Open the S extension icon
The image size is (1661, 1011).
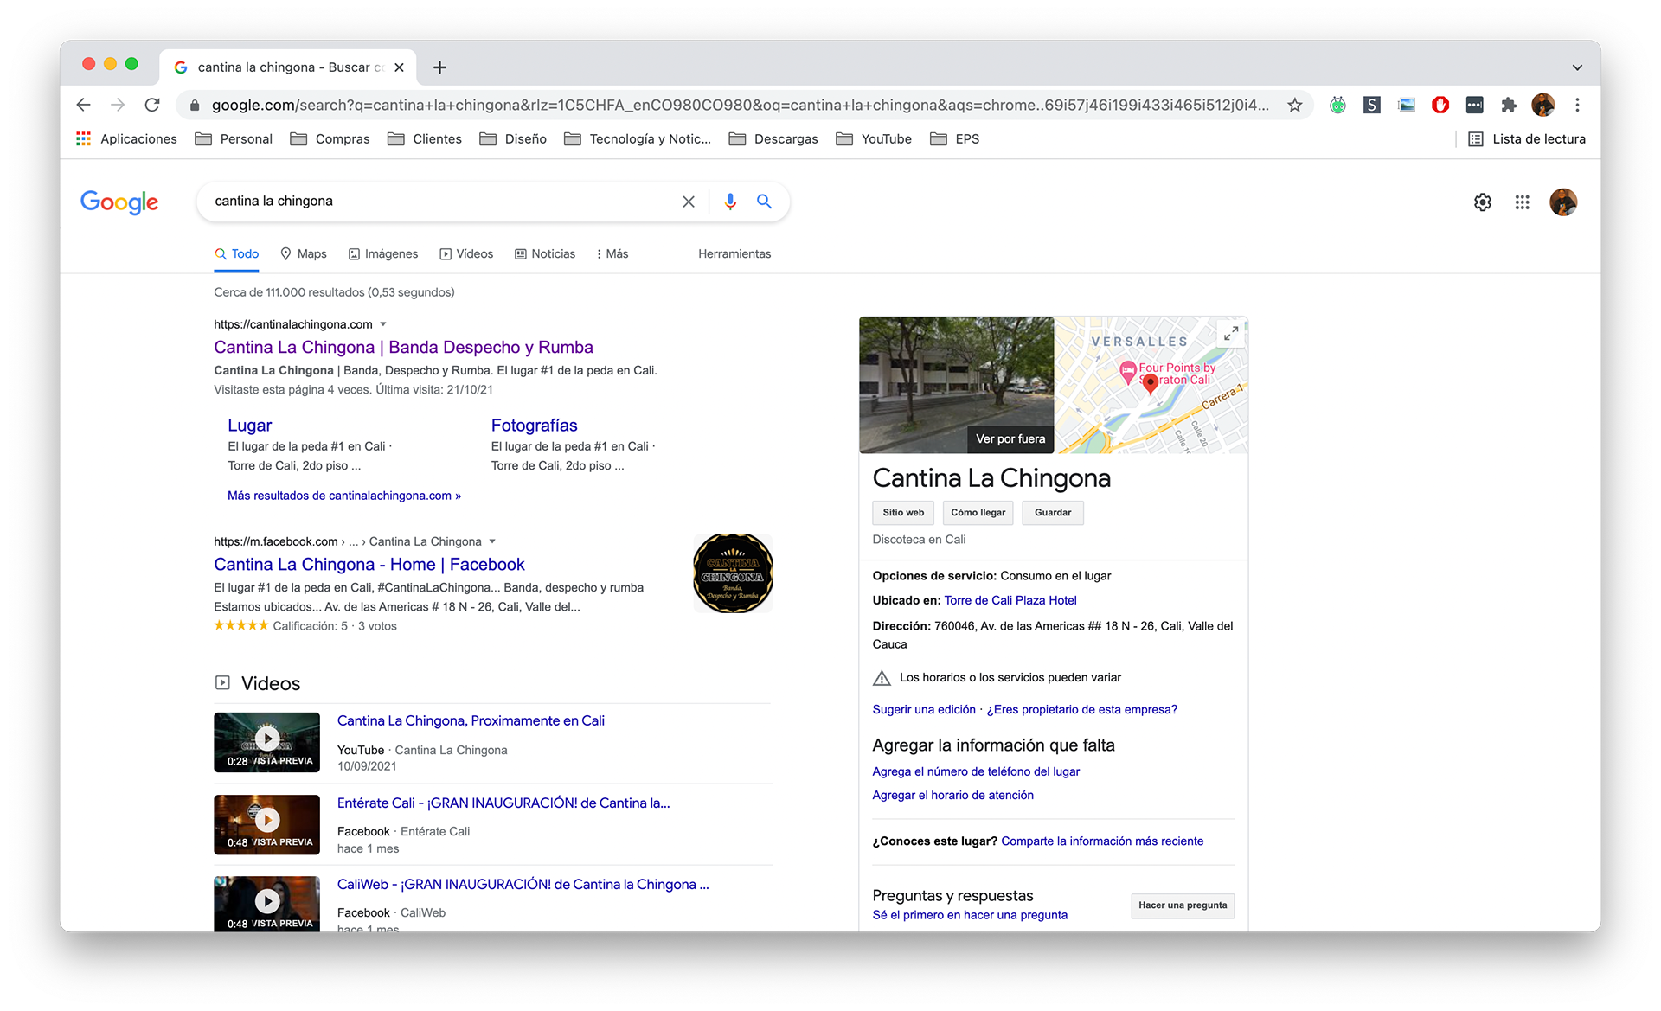1371,105
